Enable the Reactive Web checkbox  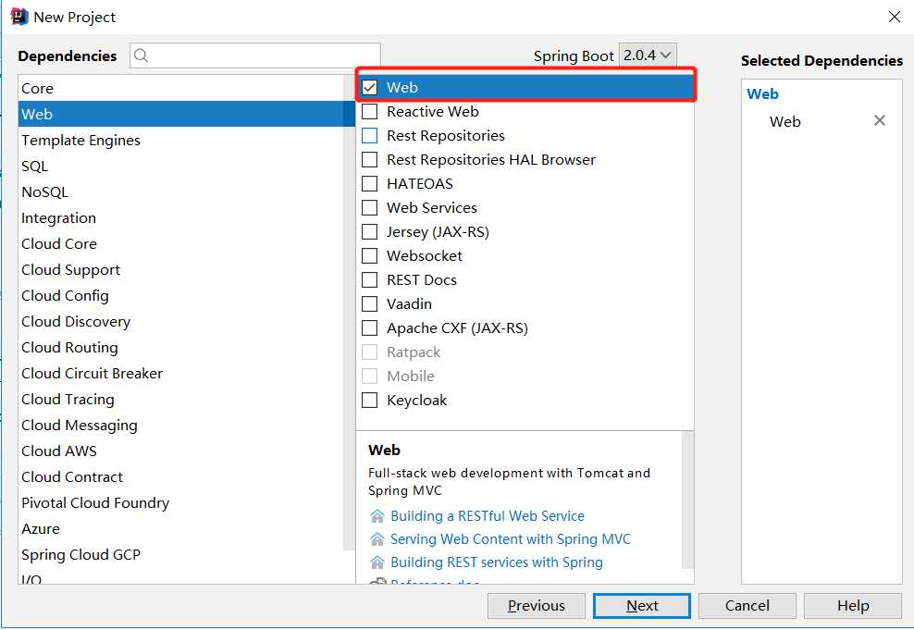point(369,111)
